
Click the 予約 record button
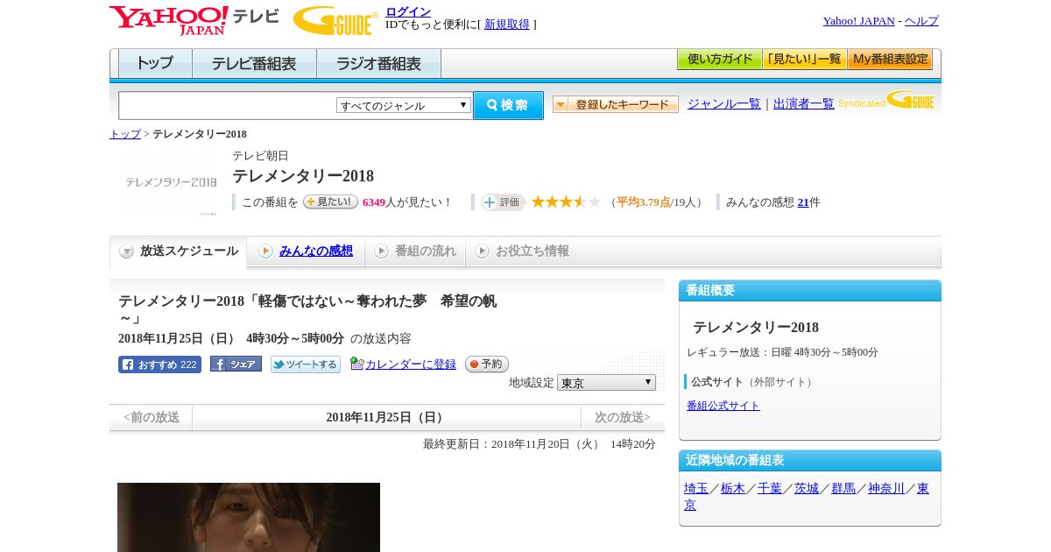pos(486,364)
